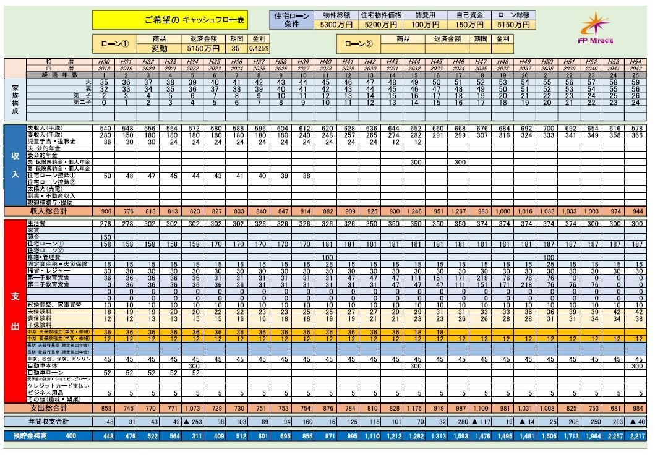The width and height of the screenshot is (655, 460).
Task: Select the 修繕・管理費 row label
Action: tap(59, 258)
